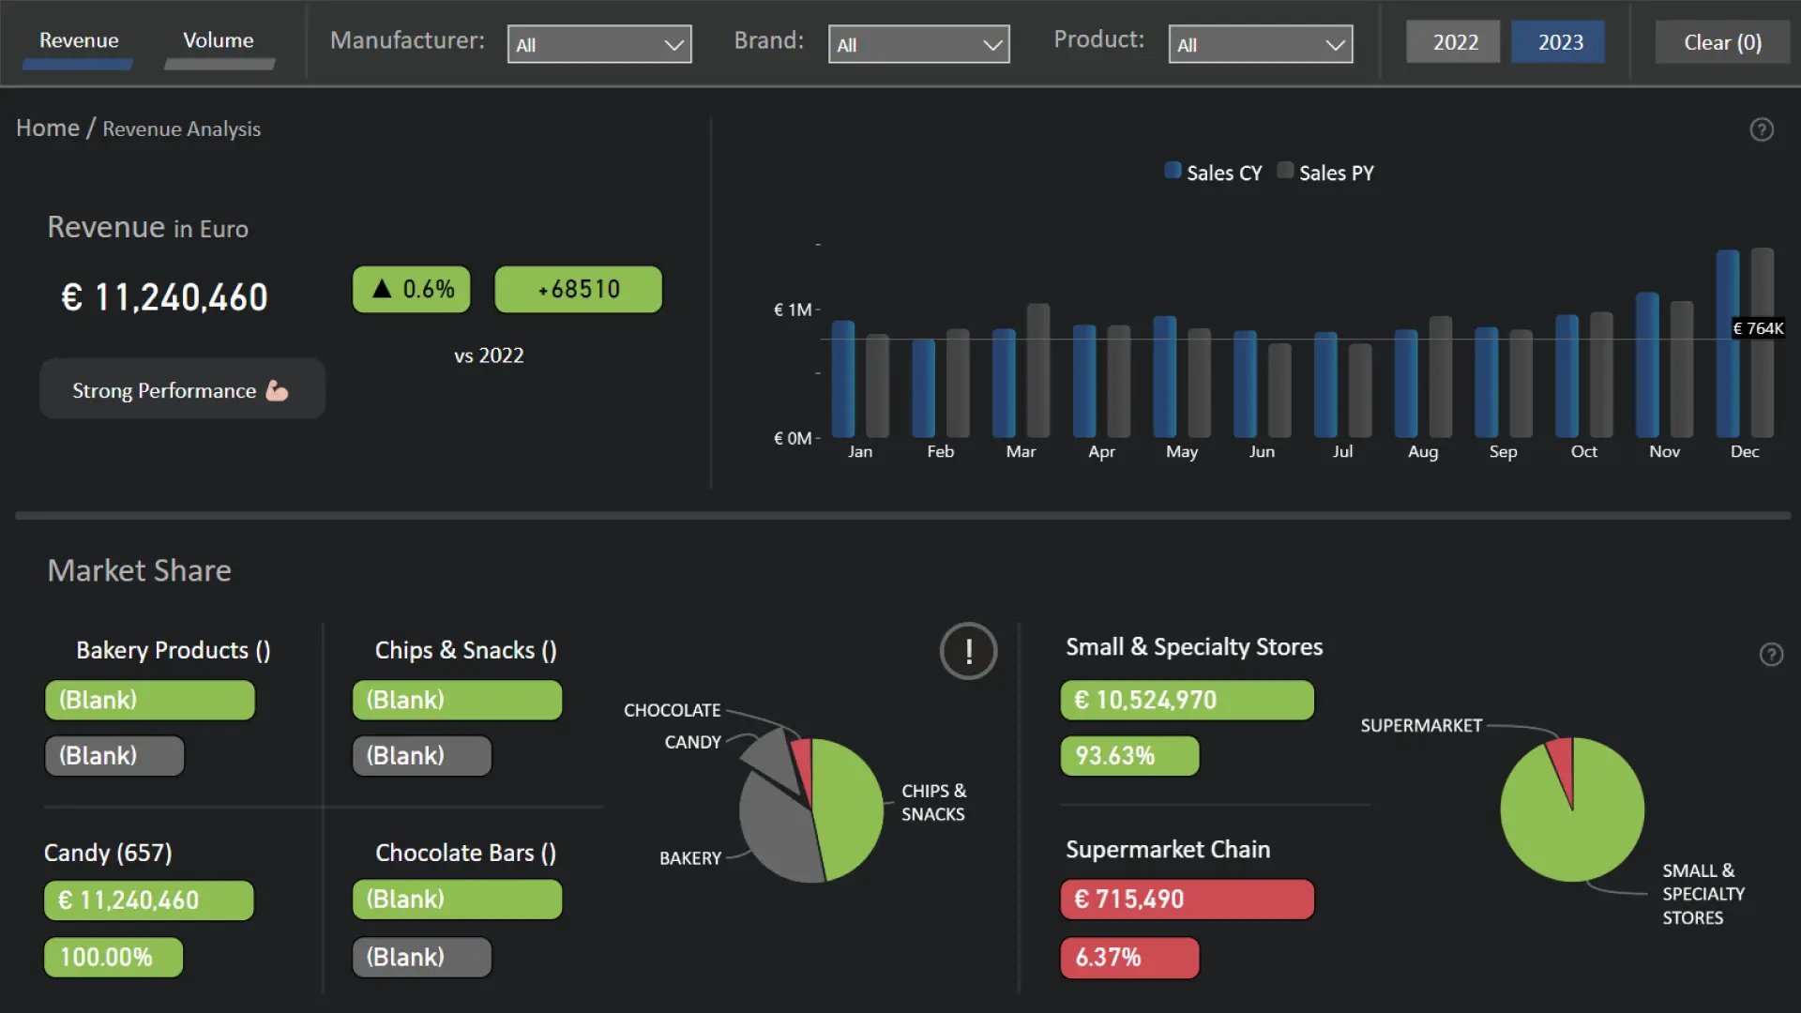Click Bakery Products green (Blank) card
Image resolution: width=1801 pixels, height=1013 pixels.
point(150,701)
